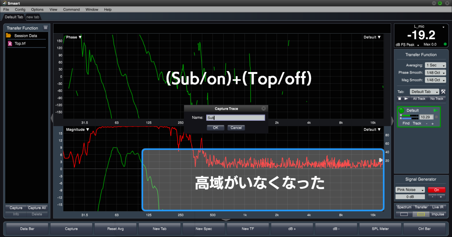Expand the Pink Noise signal type dropdown
Screen dimensions: 452x237
[410, 190]
